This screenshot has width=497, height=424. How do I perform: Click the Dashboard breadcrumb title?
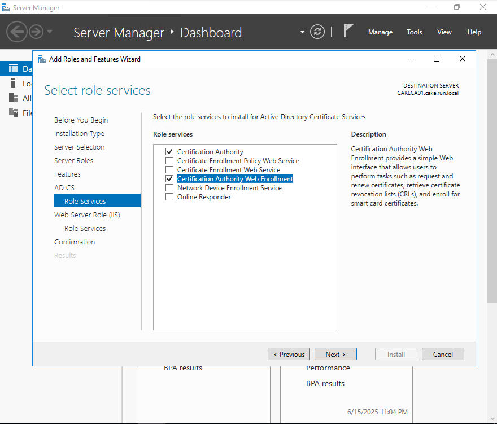[x=211, y=33]
